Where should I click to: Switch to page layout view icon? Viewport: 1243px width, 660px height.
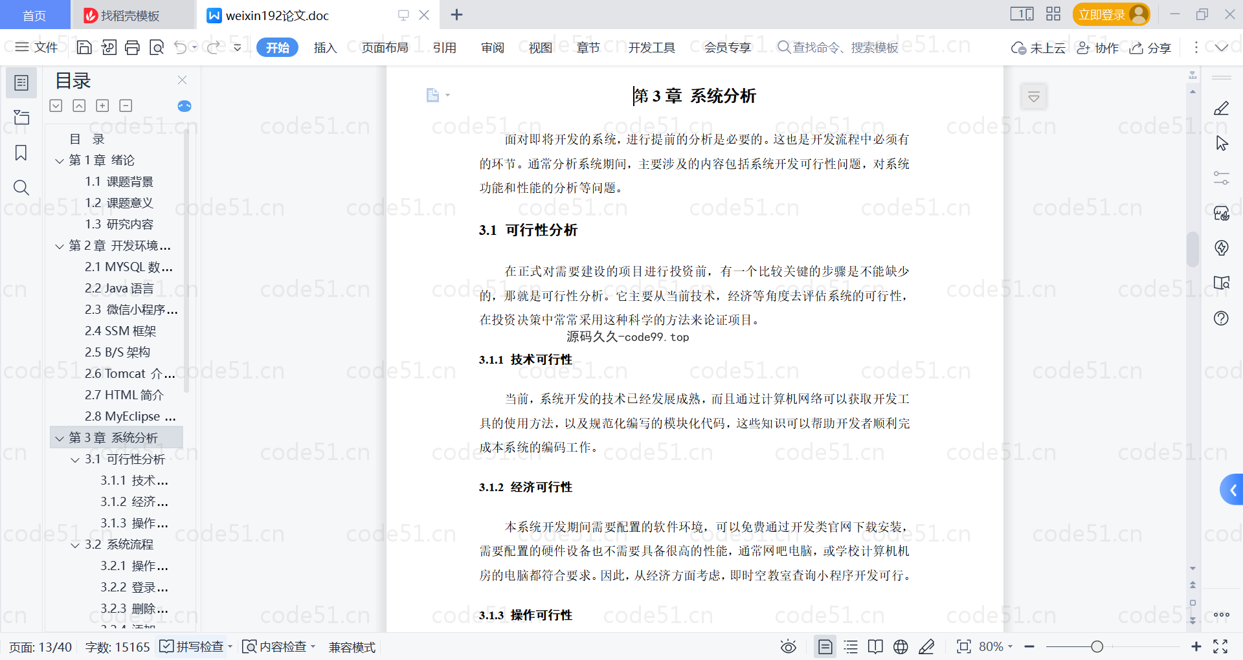pyautogui.click(x=825, y=646)
